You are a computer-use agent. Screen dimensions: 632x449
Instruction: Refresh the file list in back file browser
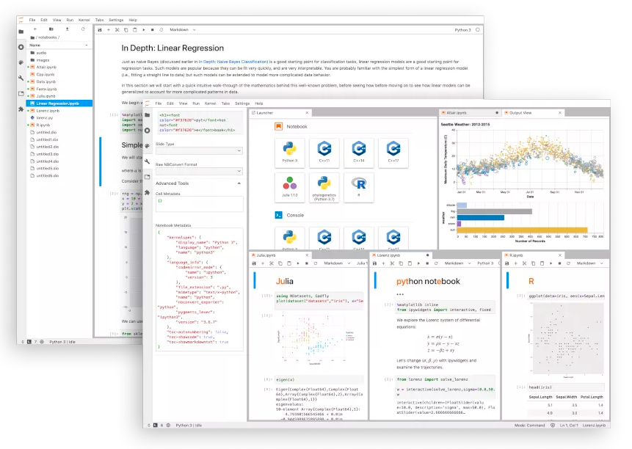coord(83,29)
